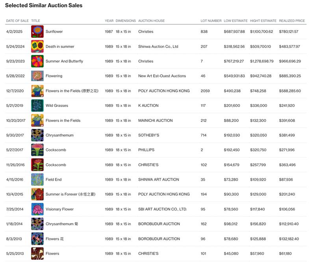This screenshot has width=310, height=262.
Task: Select the Visionary Flower thumbnail
Action: [37, 209]
